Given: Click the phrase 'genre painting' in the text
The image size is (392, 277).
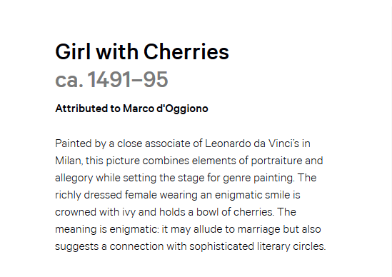Looking at the screenshot, I should point(258,178).
